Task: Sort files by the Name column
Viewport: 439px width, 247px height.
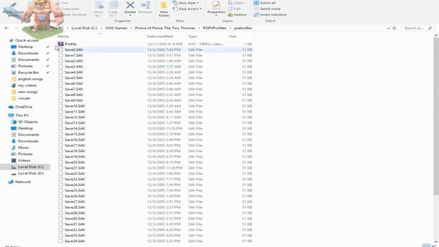Action: (x=63, y=36)
